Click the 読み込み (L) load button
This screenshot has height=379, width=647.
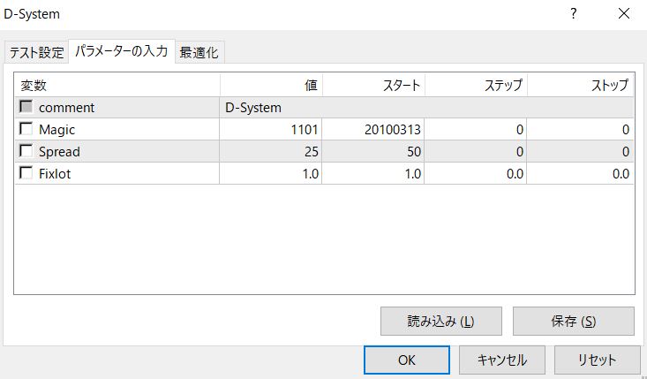click(x=440, y=321)
